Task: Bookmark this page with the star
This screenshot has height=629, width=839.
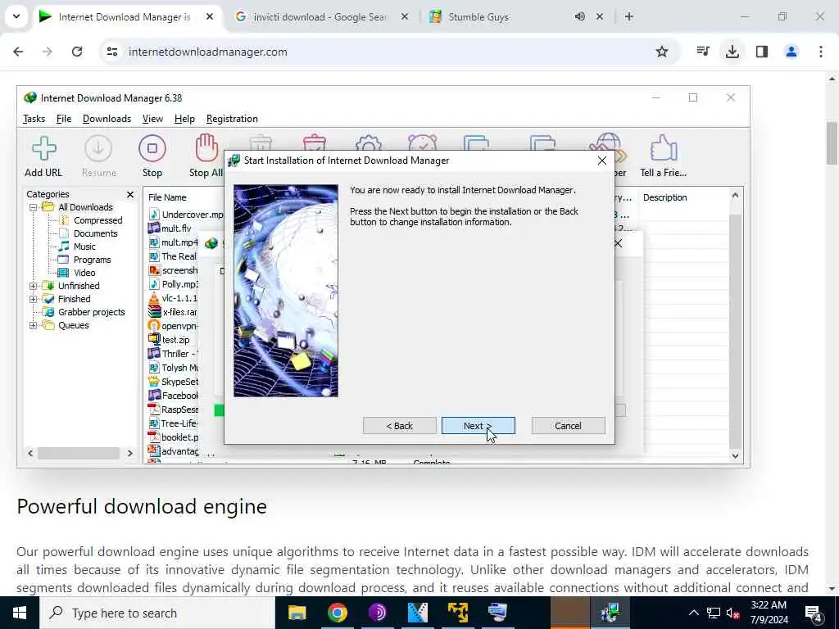Action: coord(662,52)
